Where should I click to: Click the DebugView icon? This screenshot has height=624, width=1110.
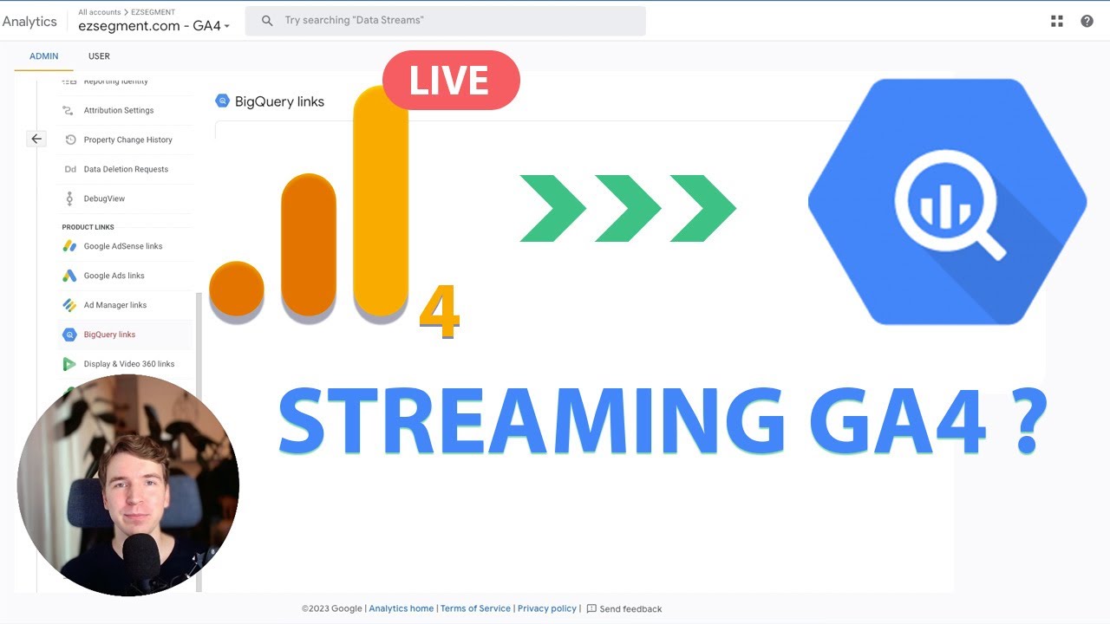[70, 198]
